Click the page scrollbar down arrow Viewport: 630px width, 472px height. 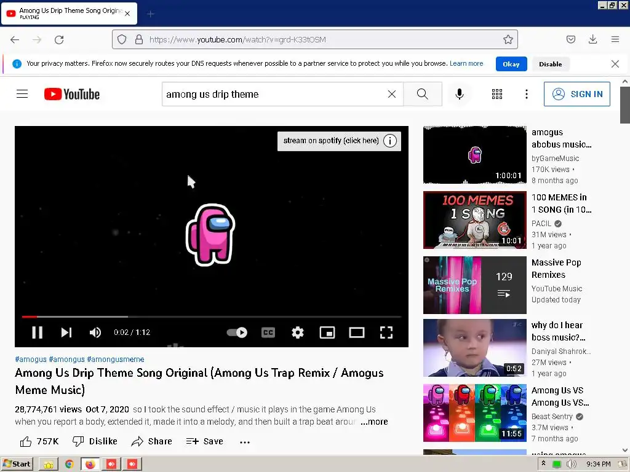point(625,450)
